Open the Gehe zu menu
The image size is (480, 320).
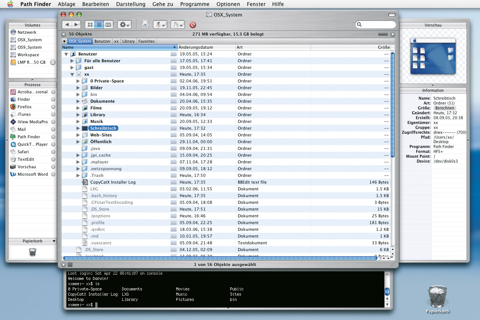click(163, 4)
